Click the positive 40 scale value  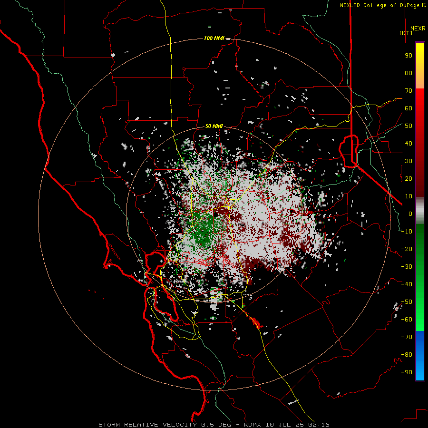(409, 143)
